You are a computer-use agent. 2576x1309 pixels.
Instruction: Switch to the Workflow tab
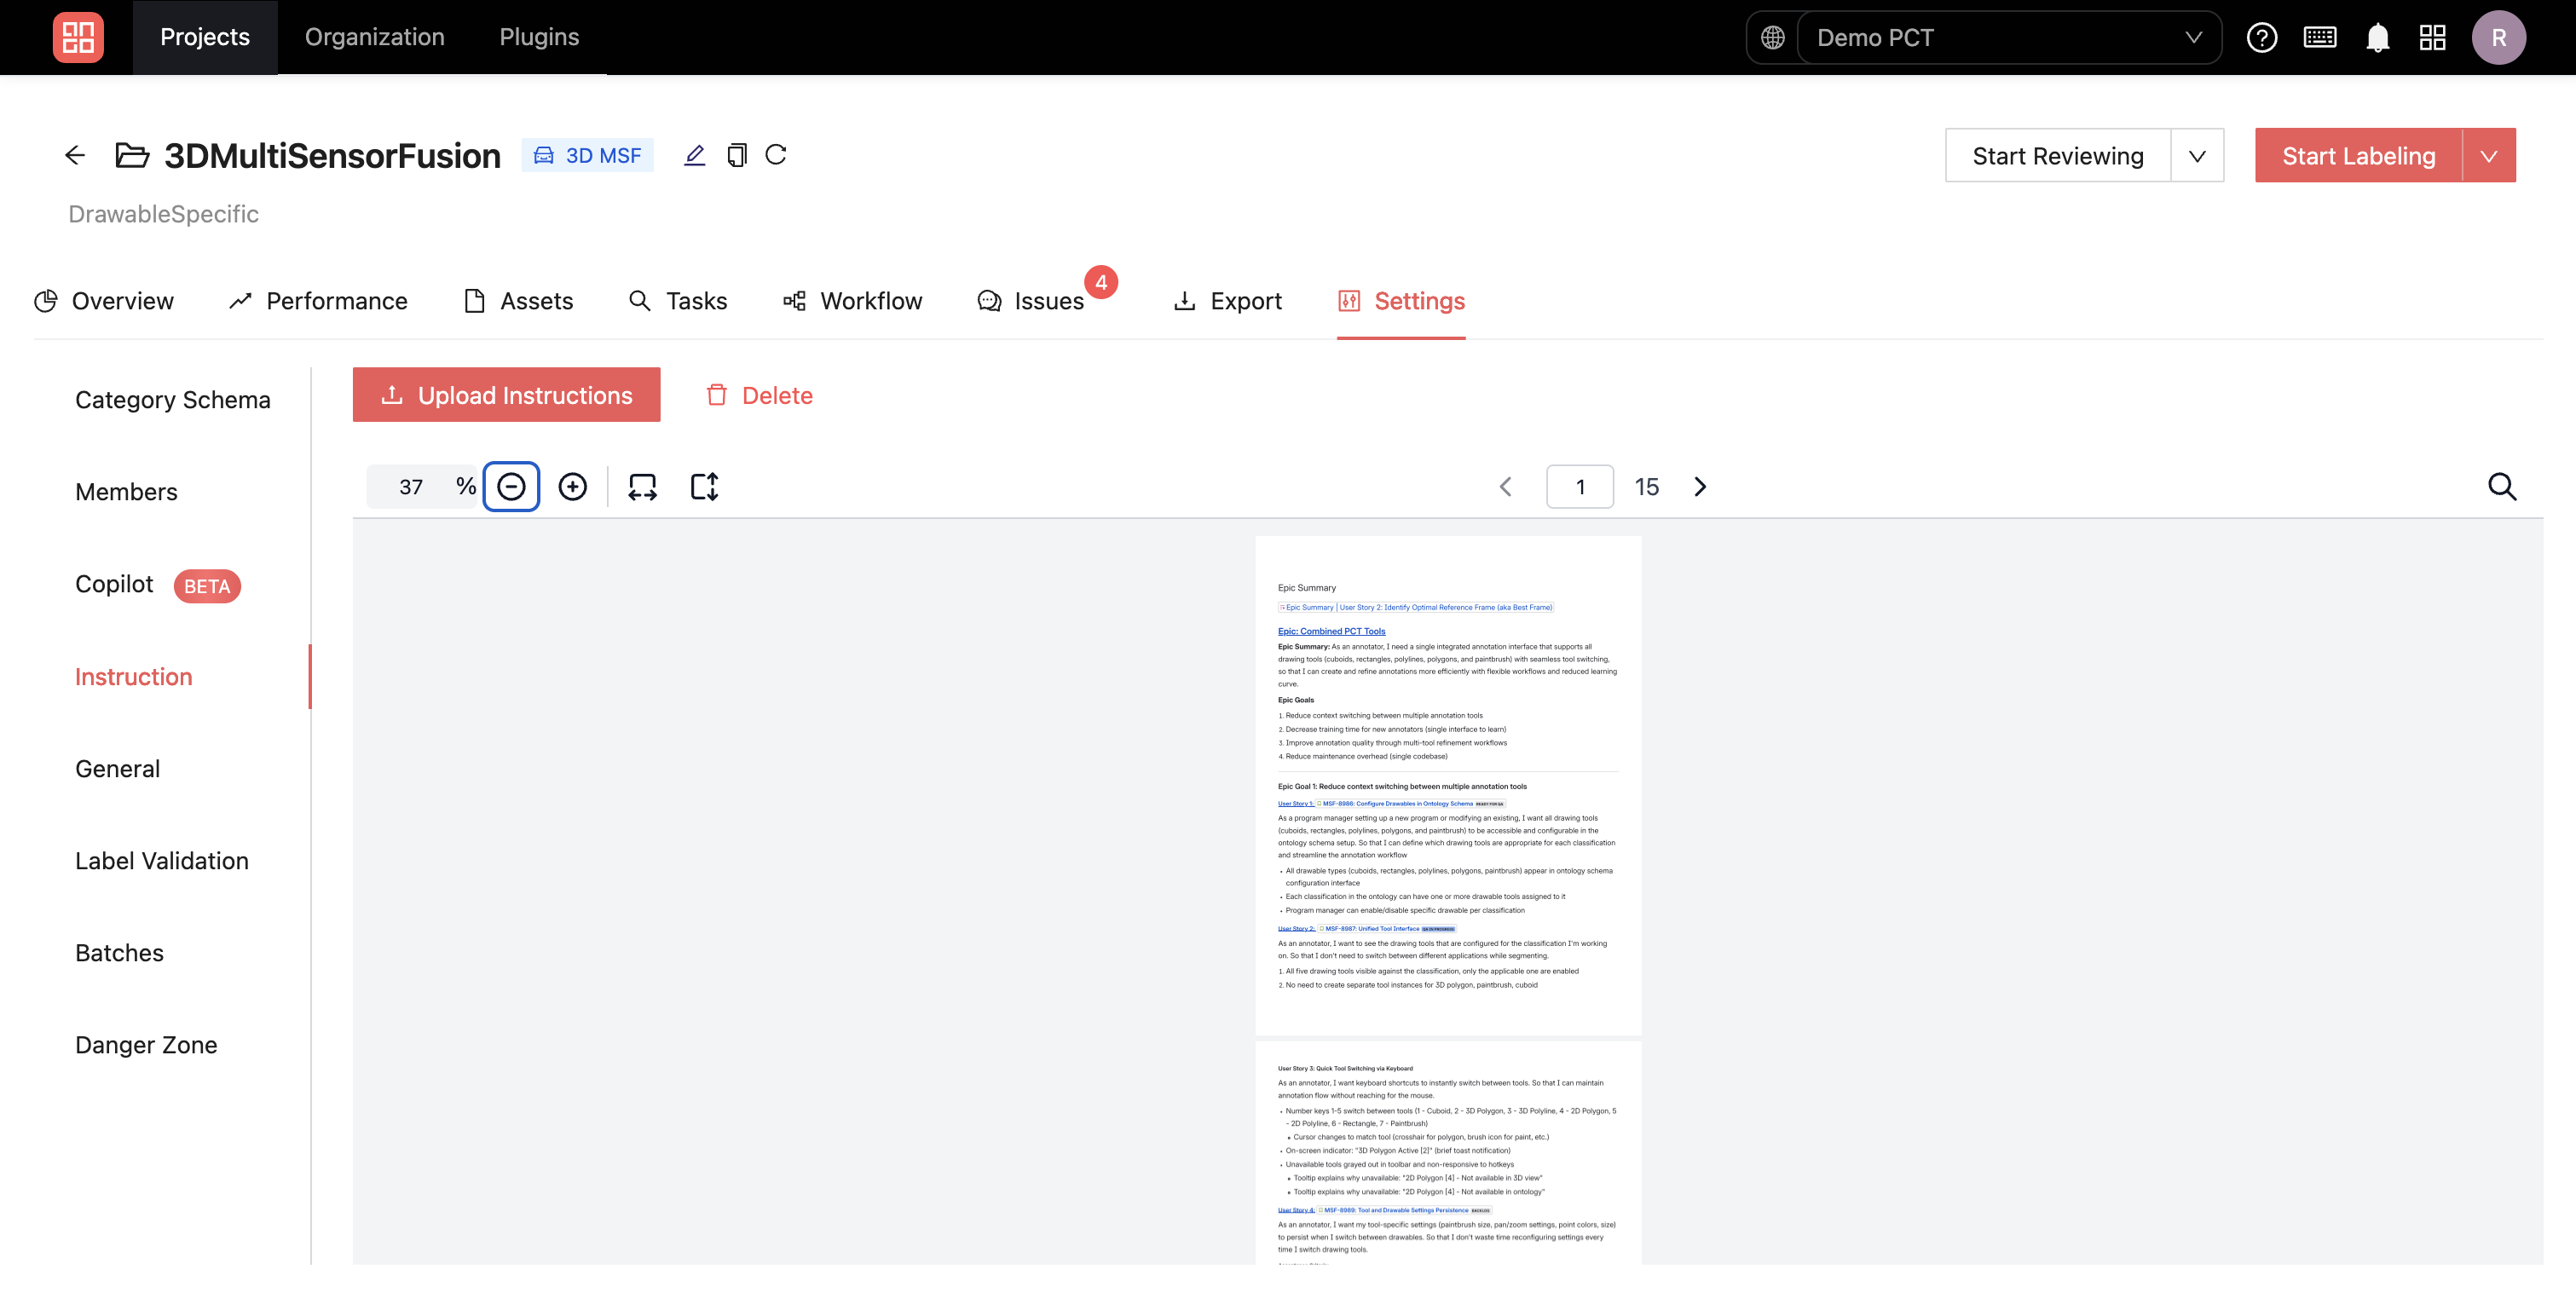click(852, 301)
